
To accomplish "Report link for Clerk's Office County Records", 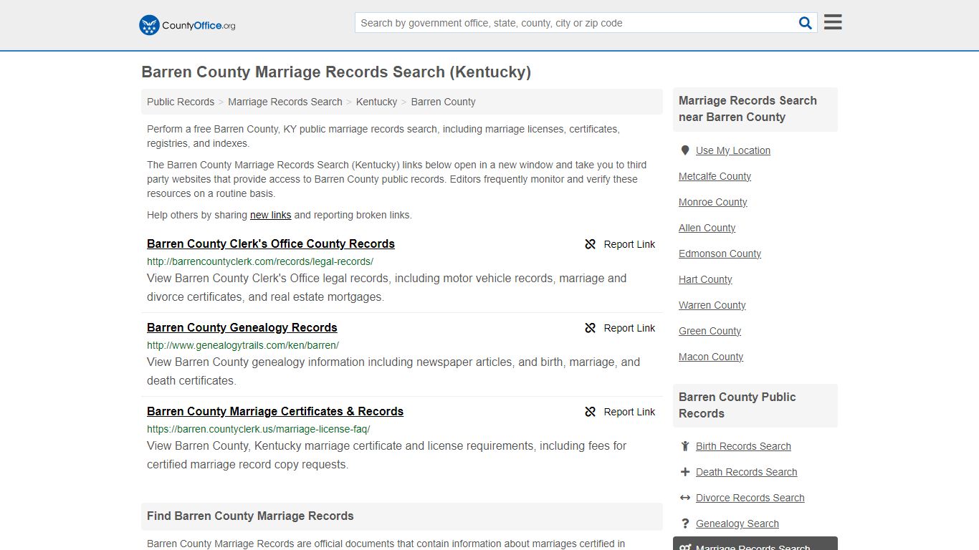I will pos(629,244).
